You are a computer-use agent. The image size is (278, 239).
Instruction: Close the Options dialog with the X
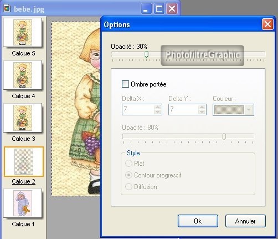coord(267,24)
